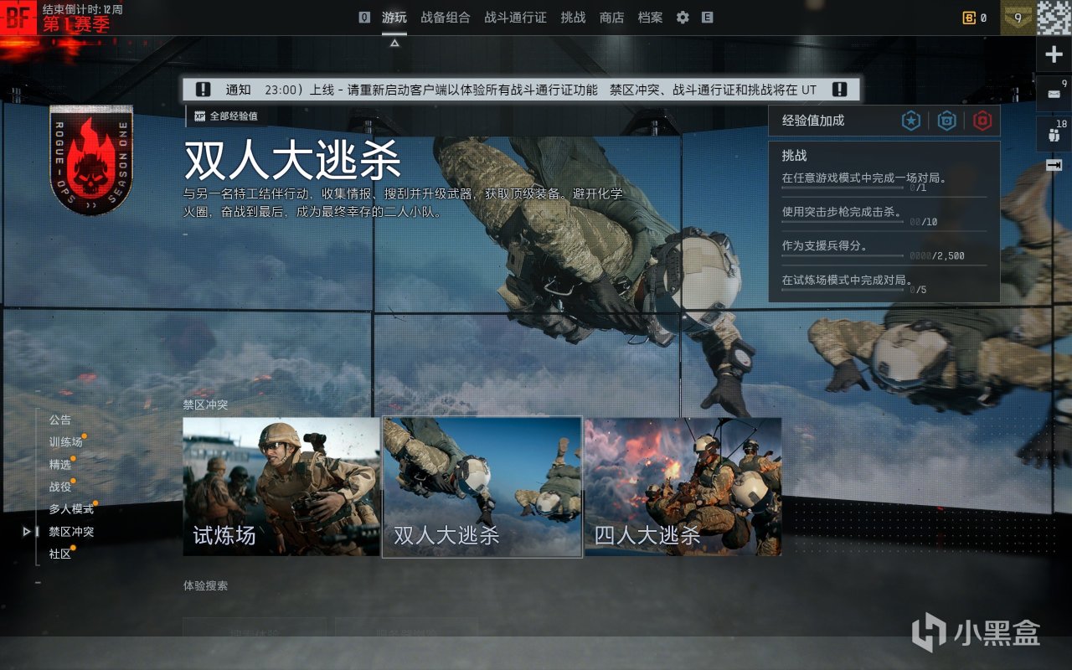Click progress bar for 作为支援兵得分
Viewport: 1072px width, 670px height.
pos(843,255)
